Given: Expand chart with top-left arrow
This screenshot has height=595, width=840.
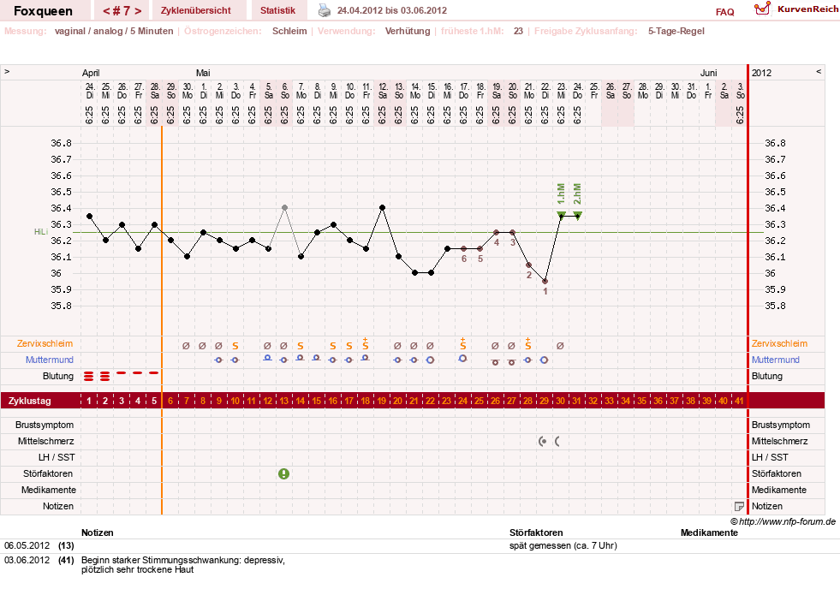Looking at the screenshot, I should (7, 71).
